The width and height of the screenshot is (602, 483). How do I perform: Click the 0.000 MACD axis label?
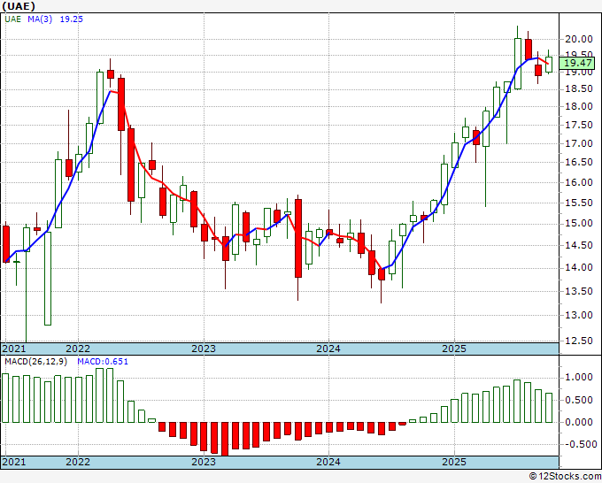579,422
